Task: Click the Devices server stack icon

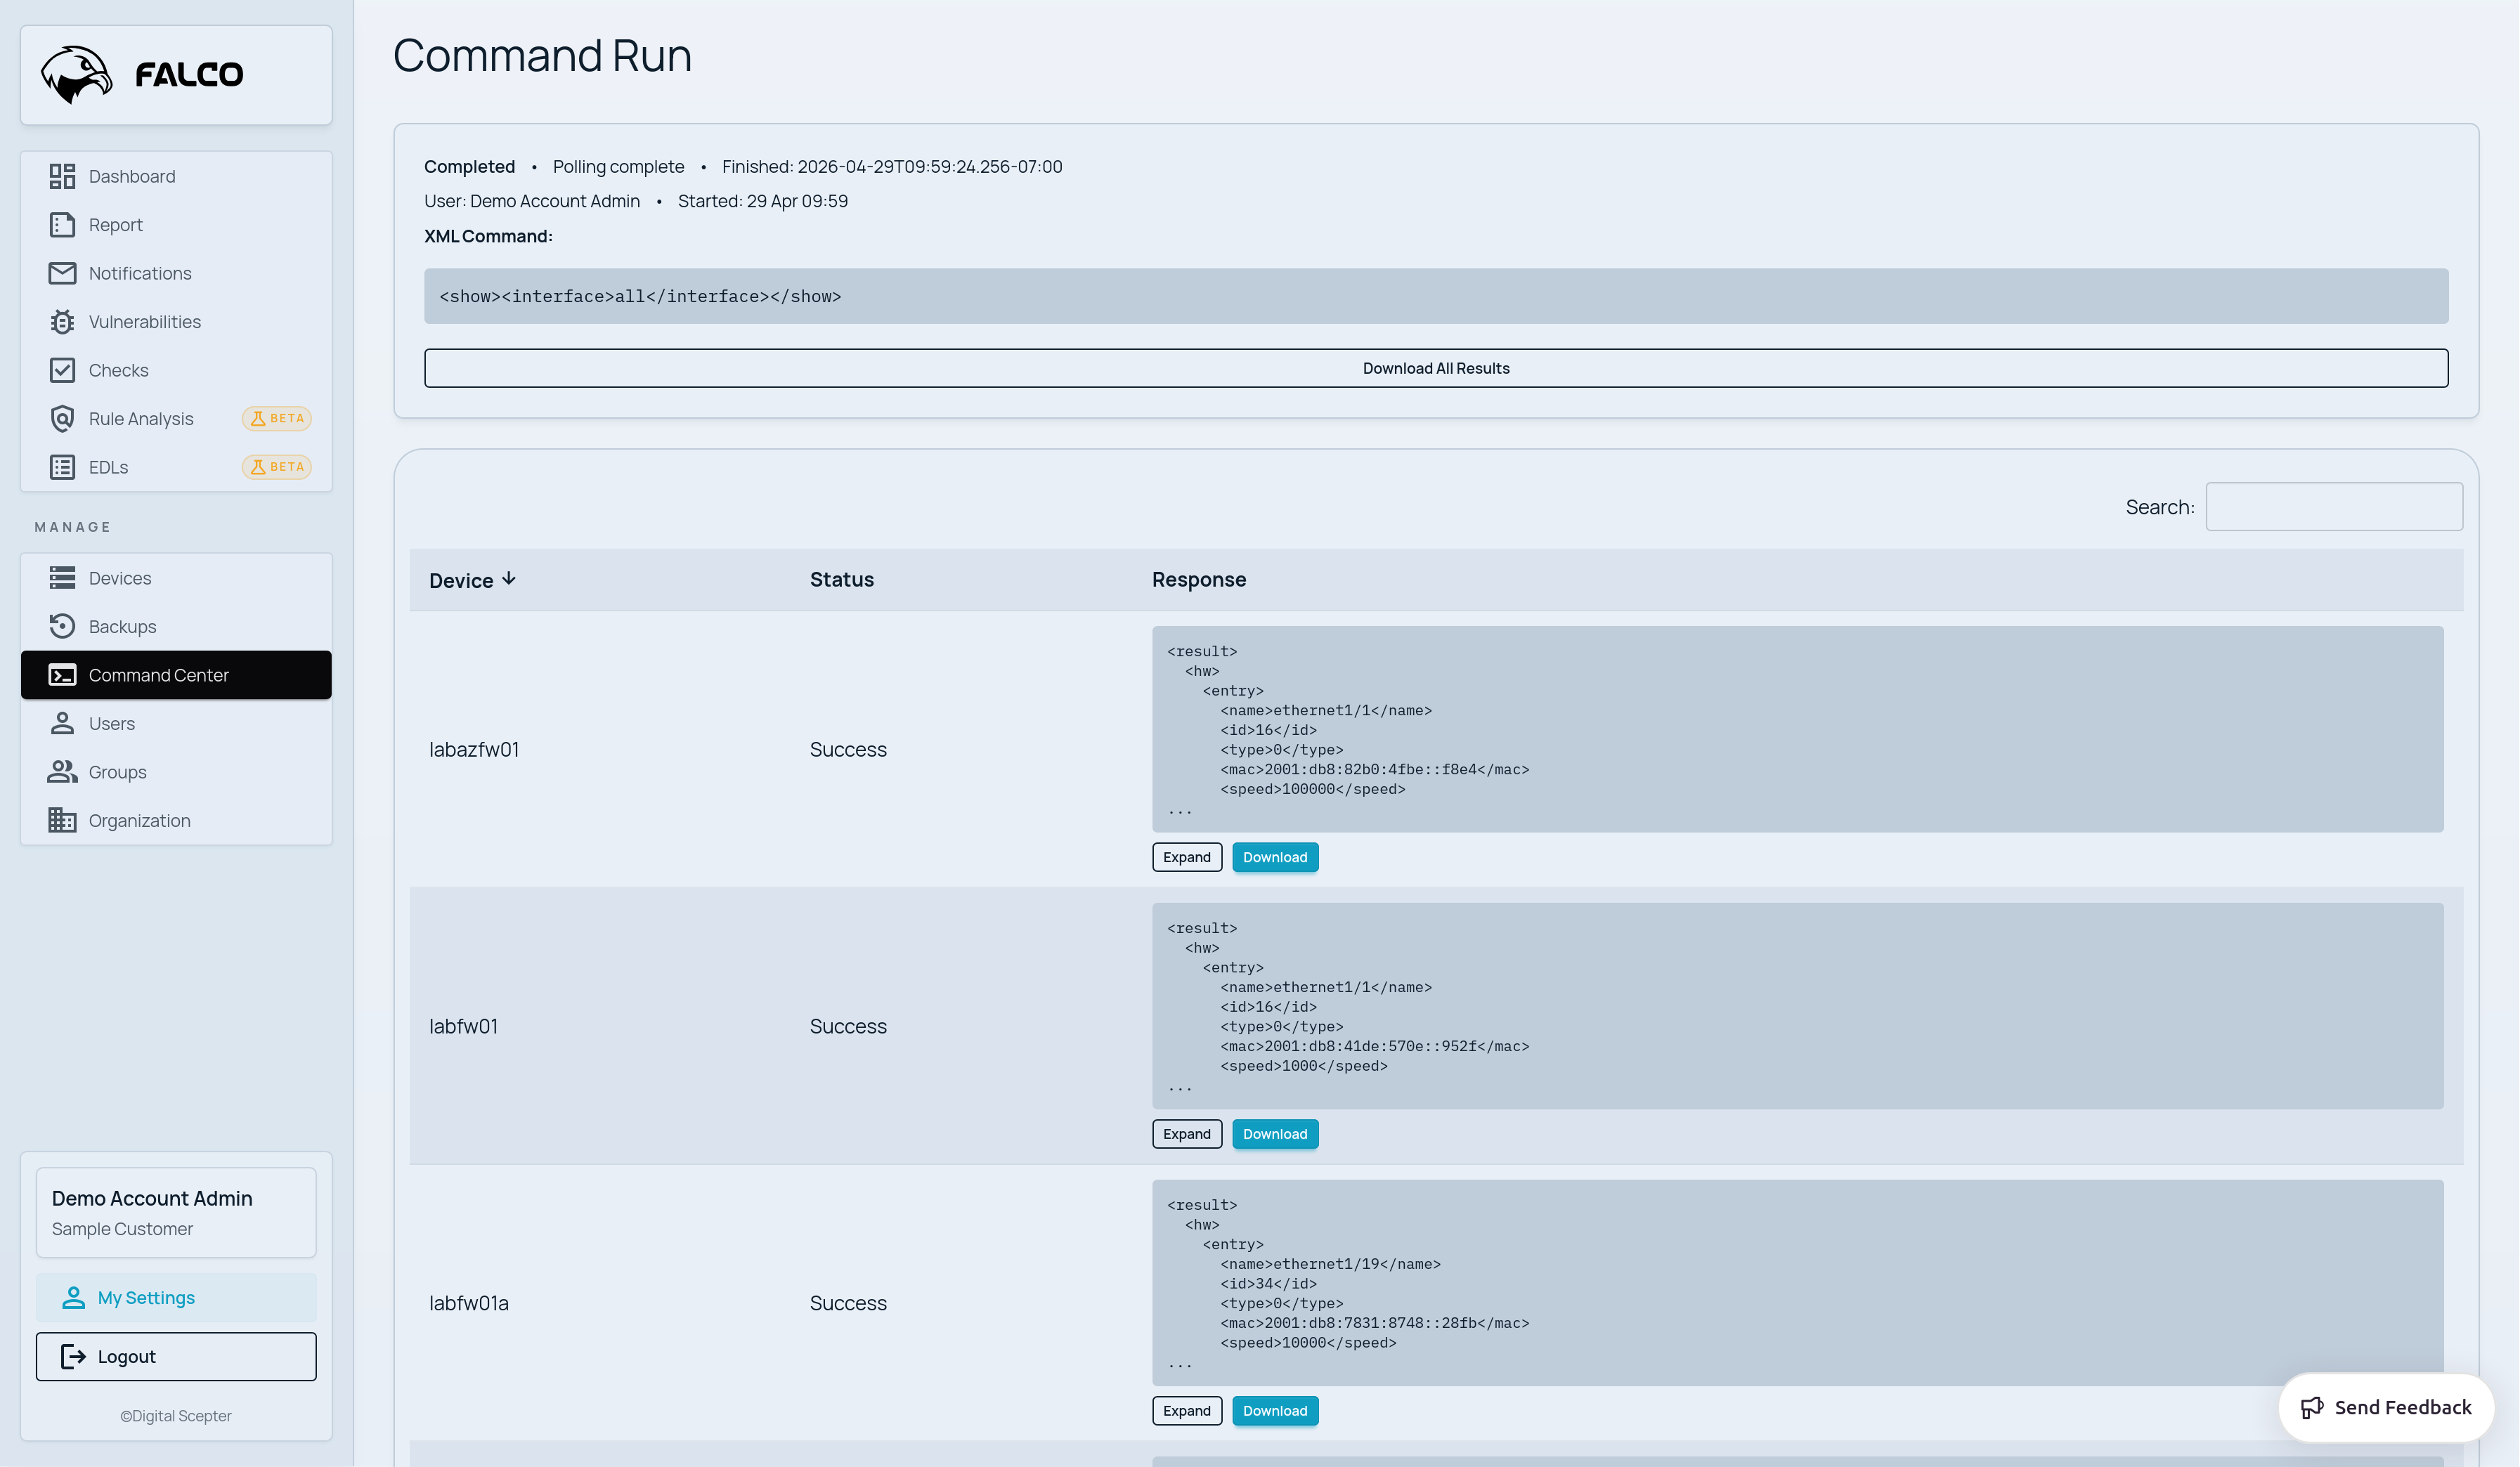Action: [x=62, y=578]
